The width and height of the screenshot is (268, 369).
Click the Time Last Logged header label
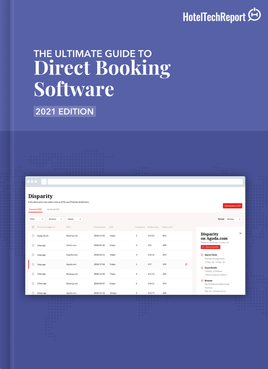coord(45,227)
